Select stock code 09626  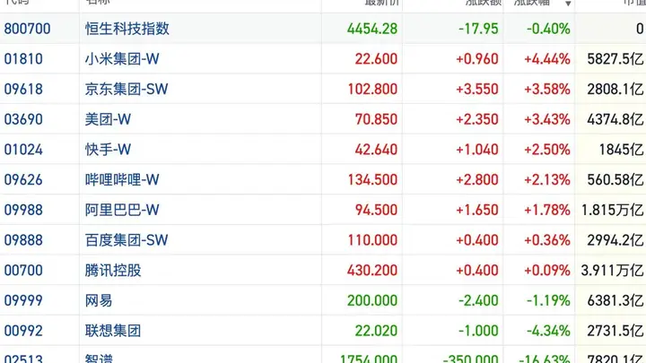click(x=23, y=180)
